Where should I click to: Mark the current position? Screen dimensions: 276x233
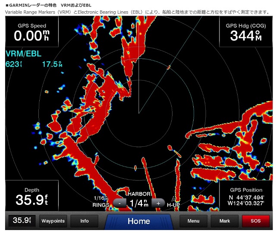coord(225,221)
